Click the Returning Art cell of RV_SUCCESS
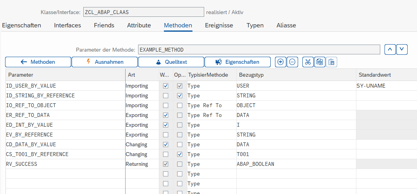The width and height of the screenshot is (417, 194). tap(142, 164)
